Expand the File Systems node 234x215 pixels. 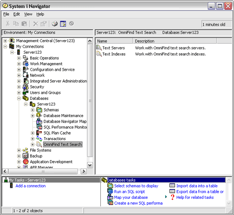[x=19, y=150]
